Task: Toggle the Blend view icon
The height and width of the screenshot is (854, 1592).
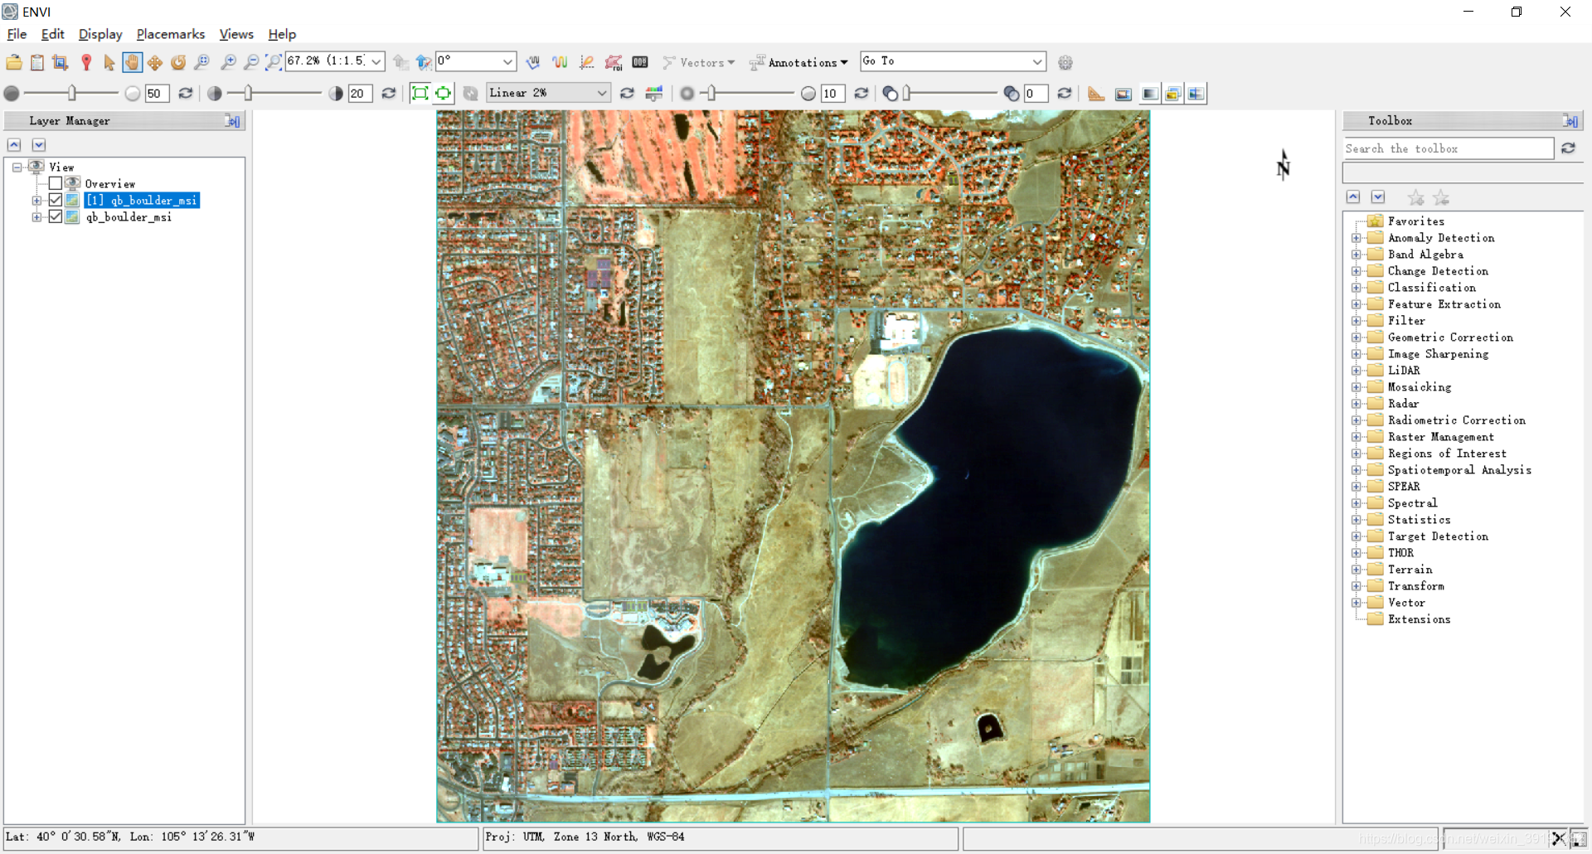Action: click(1149, 94)
